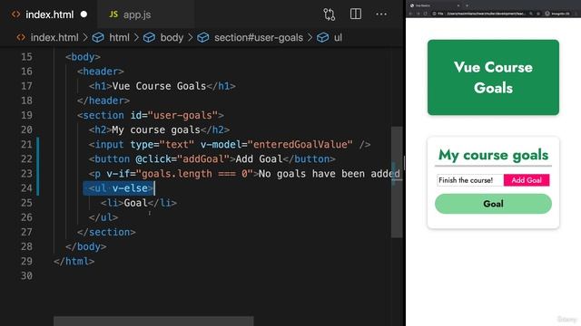Click the cube icon before section#user-goals breadcrumb
The height and width of the screenshot is (326, 581).
[x=203, y=37]
